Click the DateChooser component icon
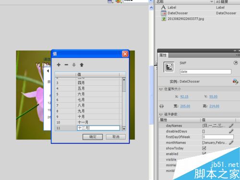The image size is (240, 180). (x=164, y=13)
